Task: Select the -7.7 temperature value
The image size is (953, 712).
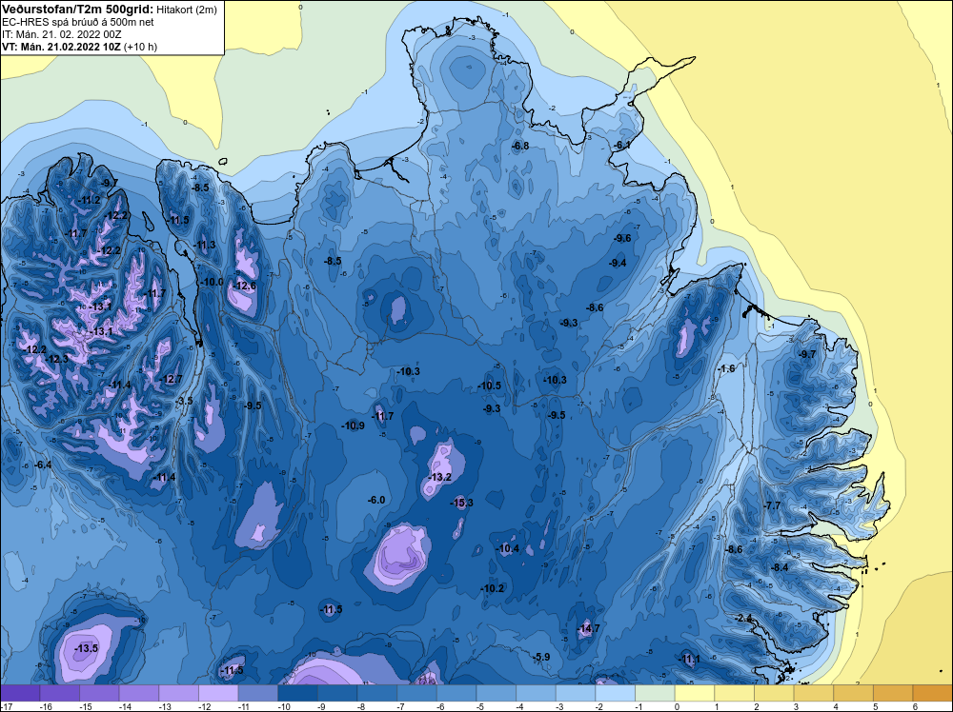Action: 772,505
